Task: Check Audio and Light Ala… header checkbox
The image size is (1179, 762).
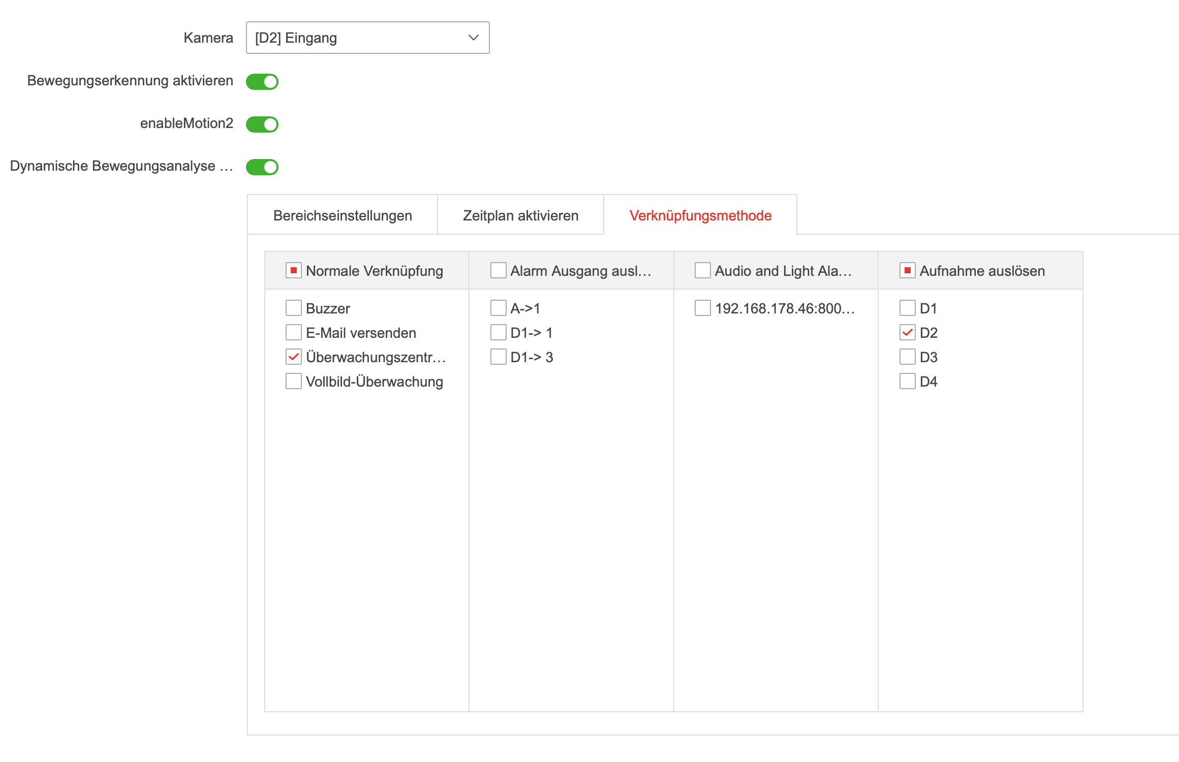Action: 703,270
